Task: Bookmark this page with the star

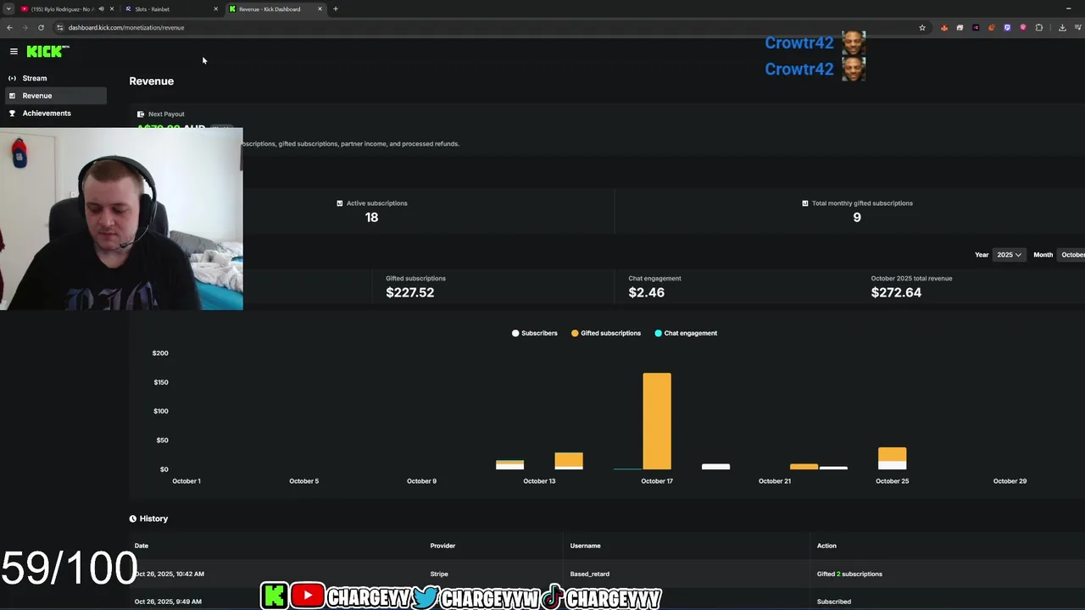Action: click(x=922, y=27)
